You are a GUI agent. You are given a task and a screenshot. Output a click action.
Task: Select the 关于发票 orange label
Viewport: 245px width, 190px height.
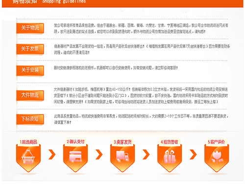[30, 49]
